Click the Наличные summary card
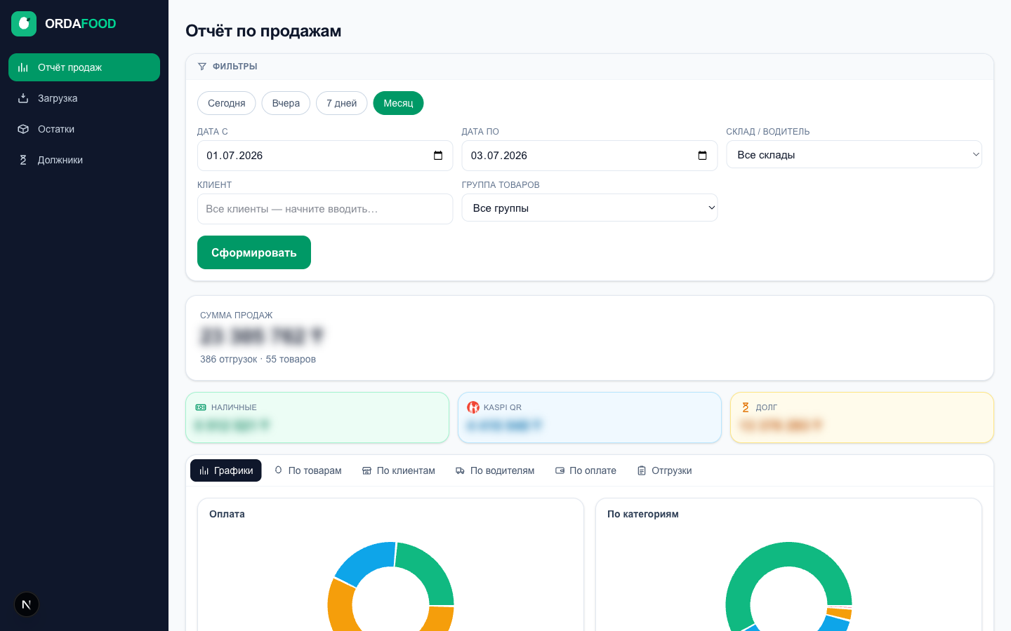1011x631 pixels. click(317, 417)
